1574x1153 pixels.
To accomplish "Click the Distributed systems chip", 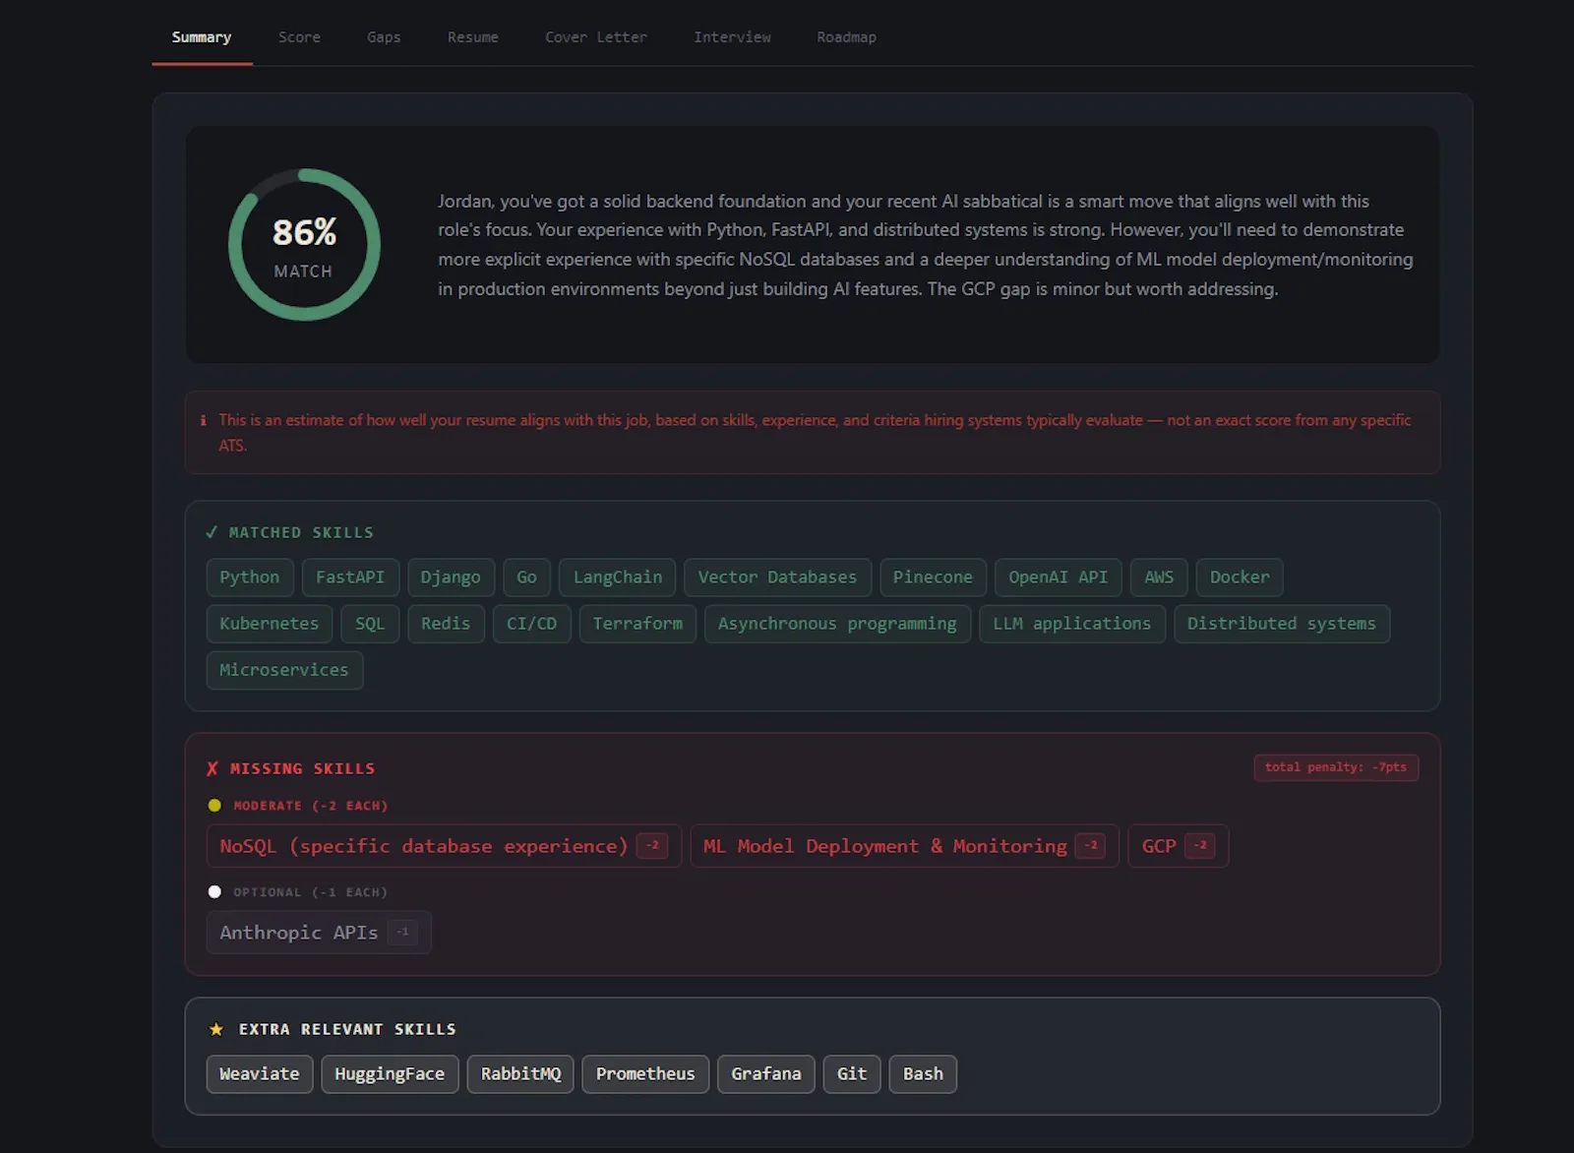I will pyautogui.click(x=1282, y=624).
